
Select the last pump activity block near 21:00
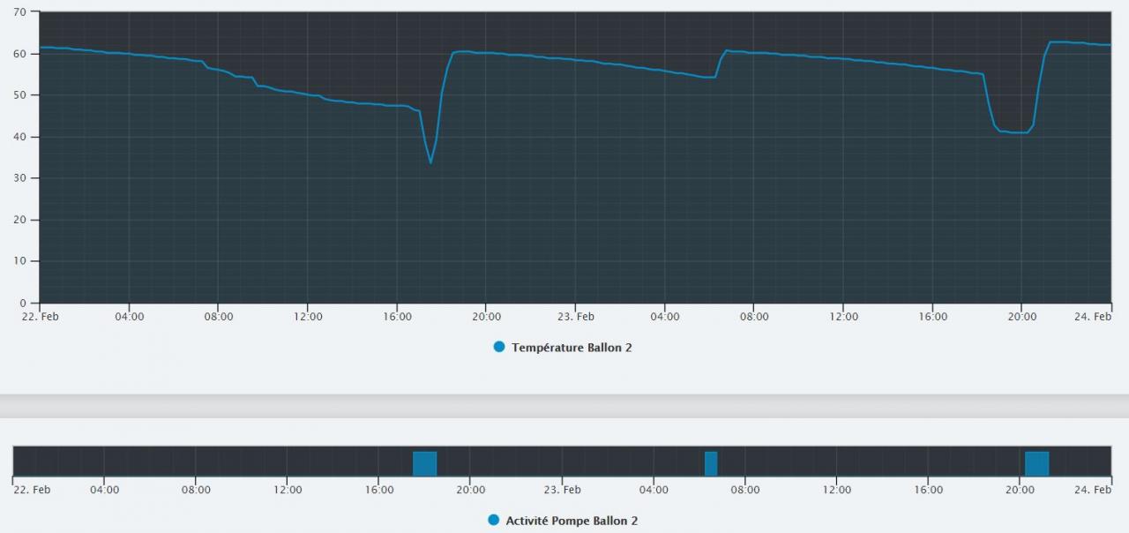tap(1036, 464)
